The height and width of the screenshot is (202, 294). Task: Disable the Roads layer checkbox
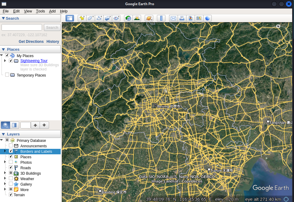pos(11,167)
